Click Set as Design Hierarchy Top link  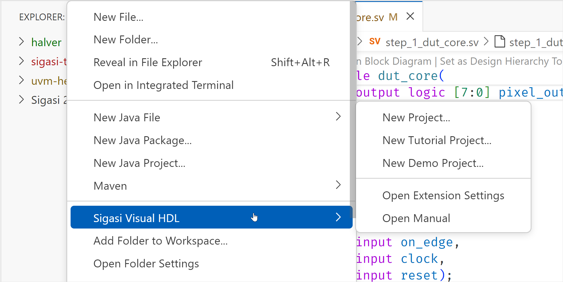(501, 61)
